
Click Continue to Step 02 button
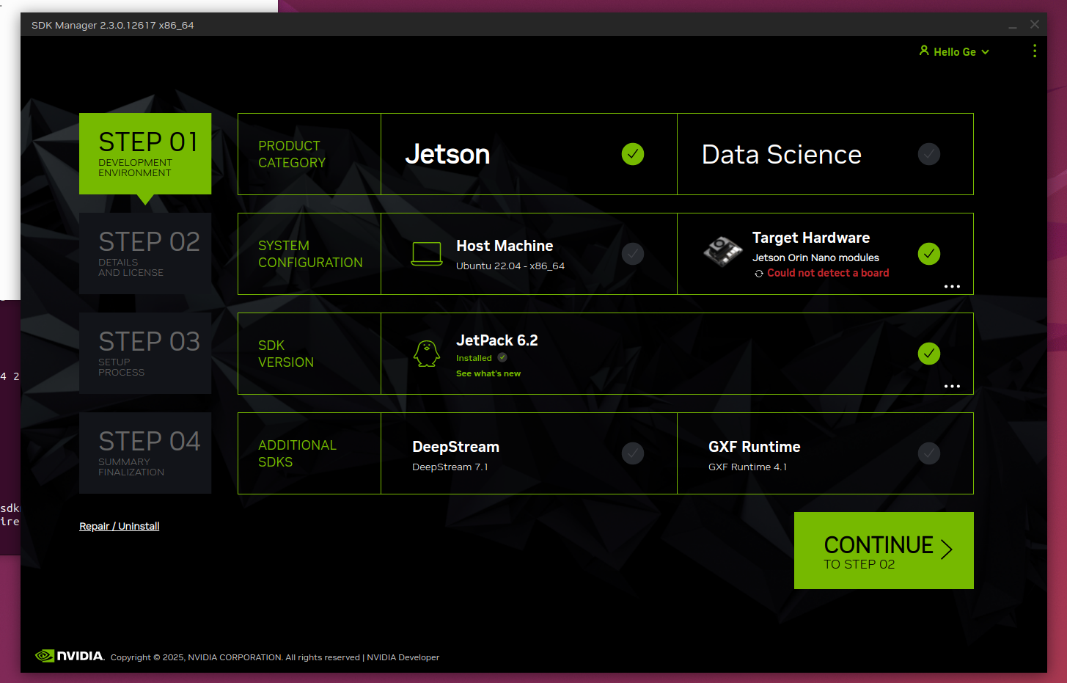point(884,550)
